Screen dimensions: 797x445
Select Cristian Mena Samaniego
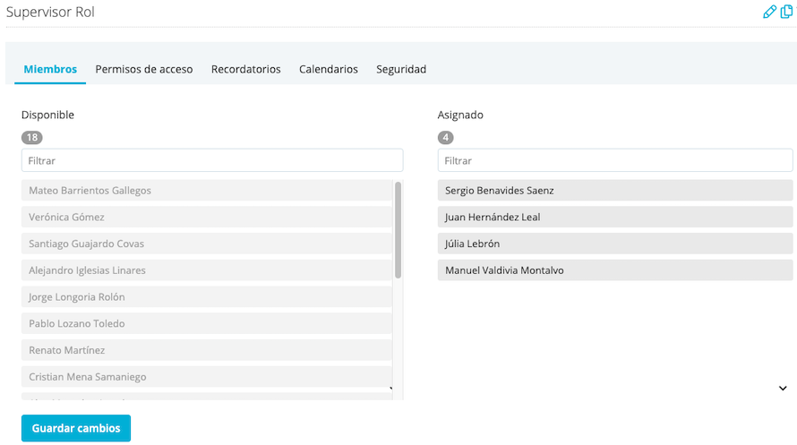[206, 376]
